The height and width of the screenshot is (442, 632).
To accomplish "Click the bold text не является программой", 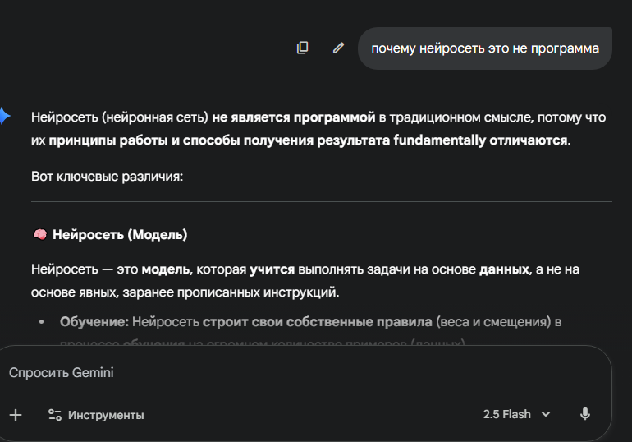I will point(293,117).
